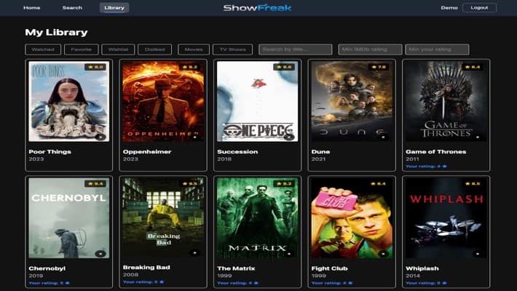Open the Fight Club poster
Screen dimensions: 517x291
coord(352,218)
